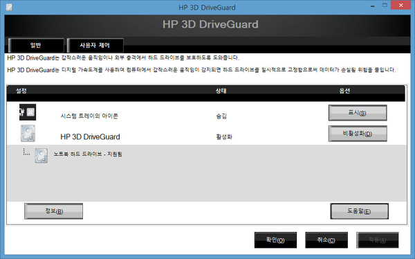Click the 표시(S) button
Viewport: 415px width, 259px height.
(358, 113)
